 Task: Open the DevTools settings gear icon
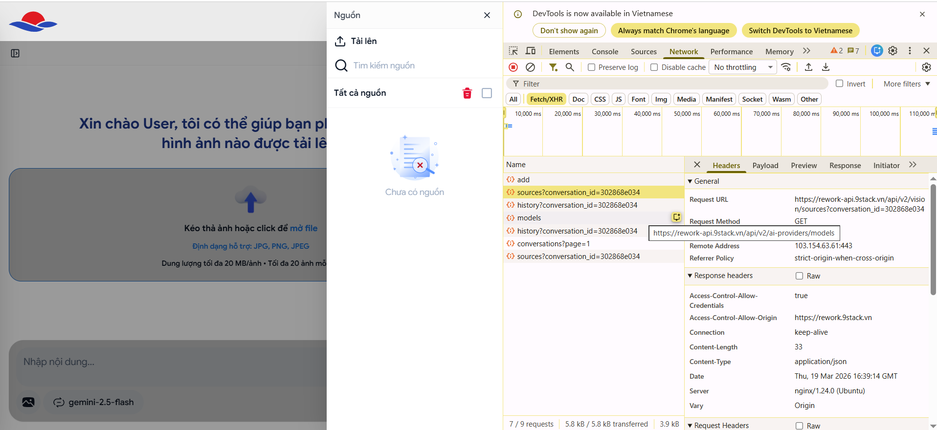[x=892, y=51]
